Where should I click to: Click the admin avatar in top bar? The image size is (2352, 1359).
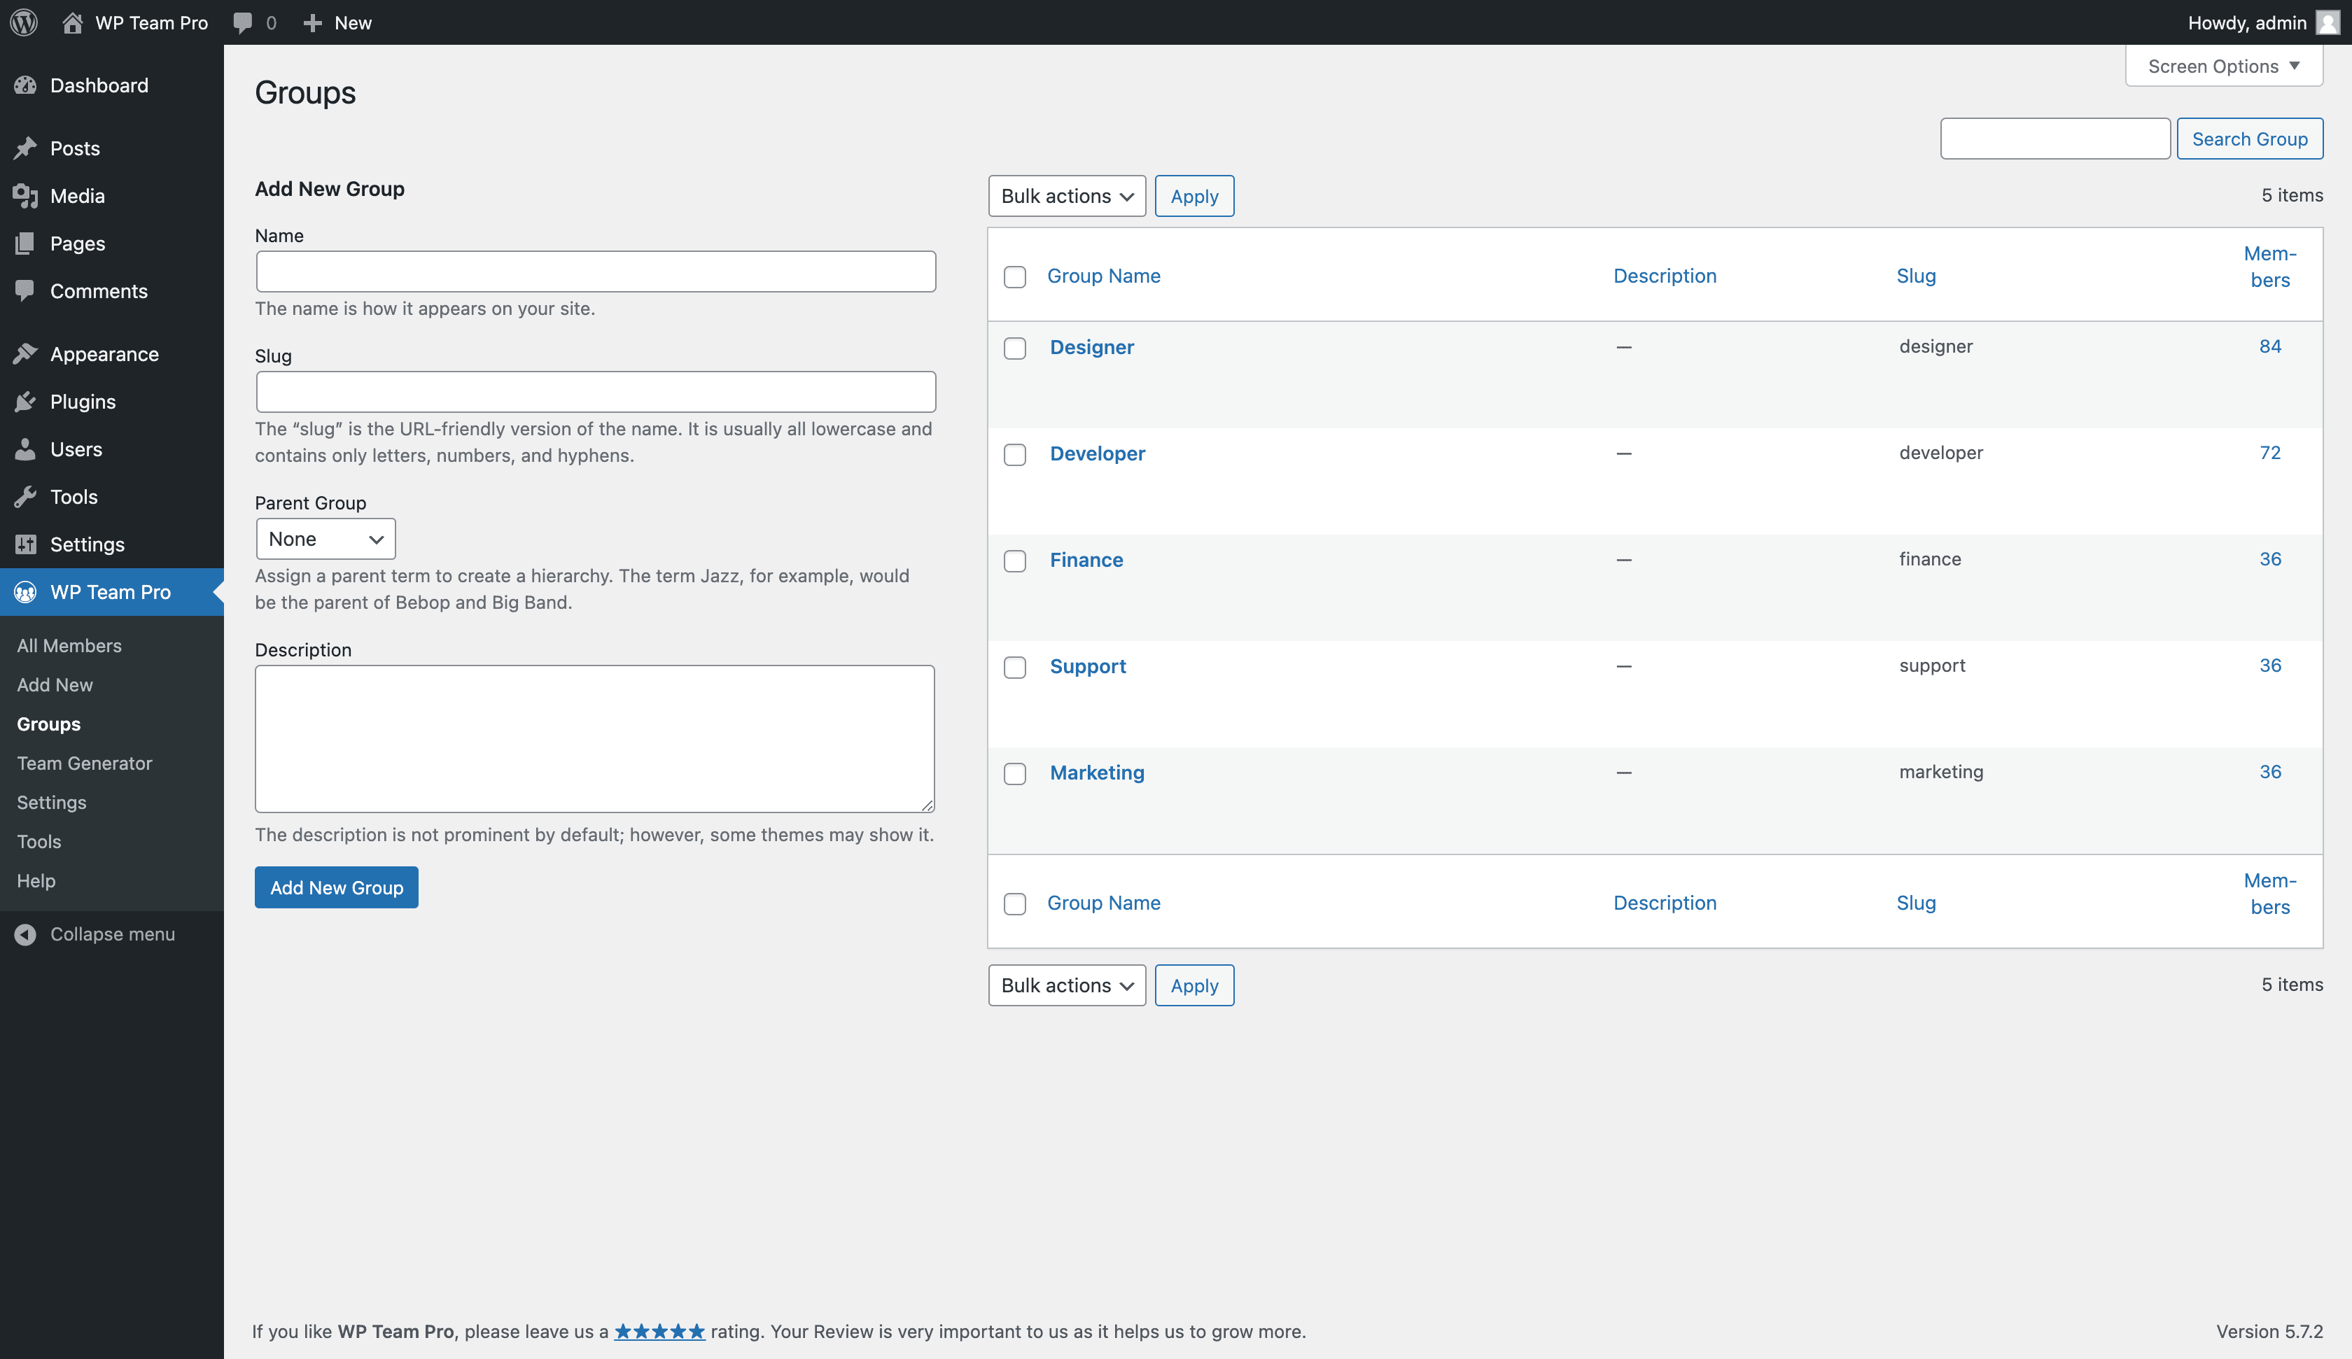2327,22
